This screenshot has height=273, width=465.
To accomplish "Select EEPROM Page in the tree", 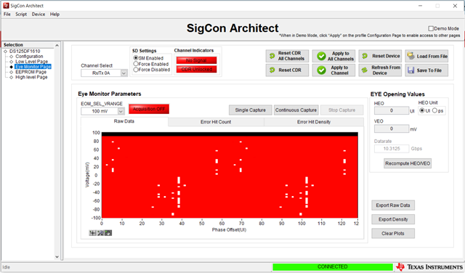I will pos(31,72).
